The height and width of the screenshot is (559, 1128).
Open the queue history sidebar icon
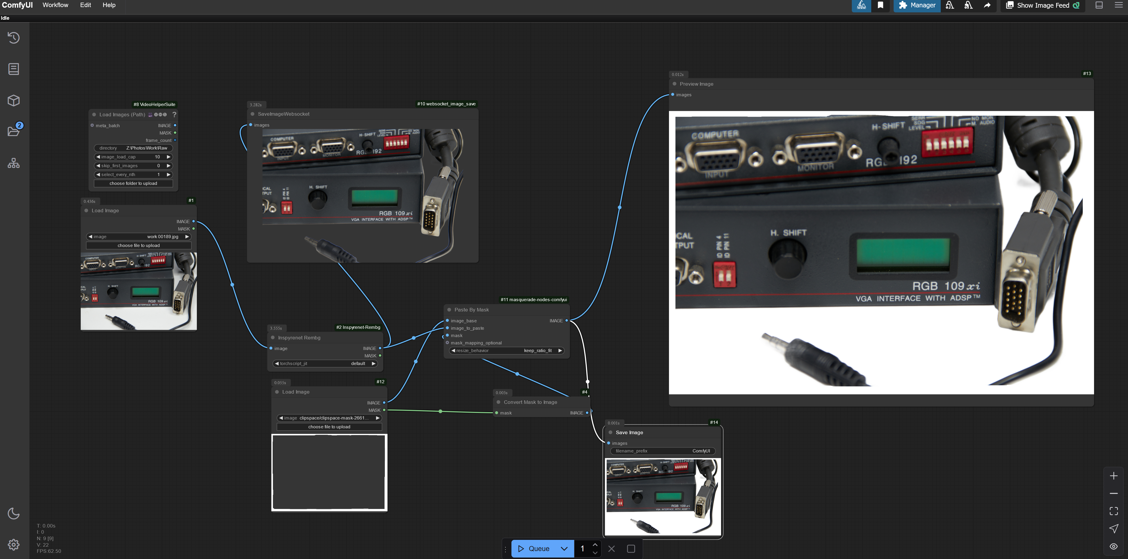coord(14,38)
